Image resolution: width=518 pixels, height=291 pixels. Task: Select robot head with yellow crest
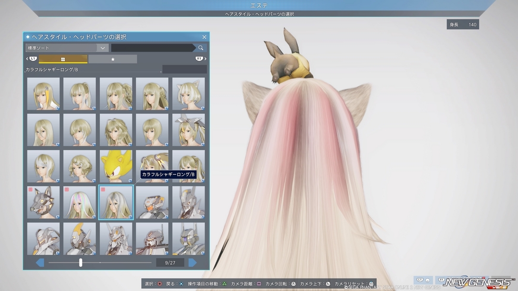(80, 238)
